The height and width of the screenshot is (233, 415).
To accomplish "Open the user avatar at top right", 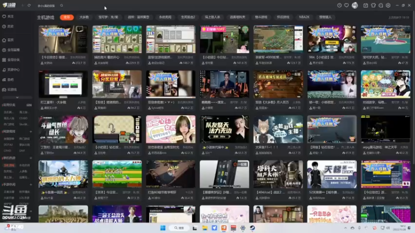I will tap(355, 5).
